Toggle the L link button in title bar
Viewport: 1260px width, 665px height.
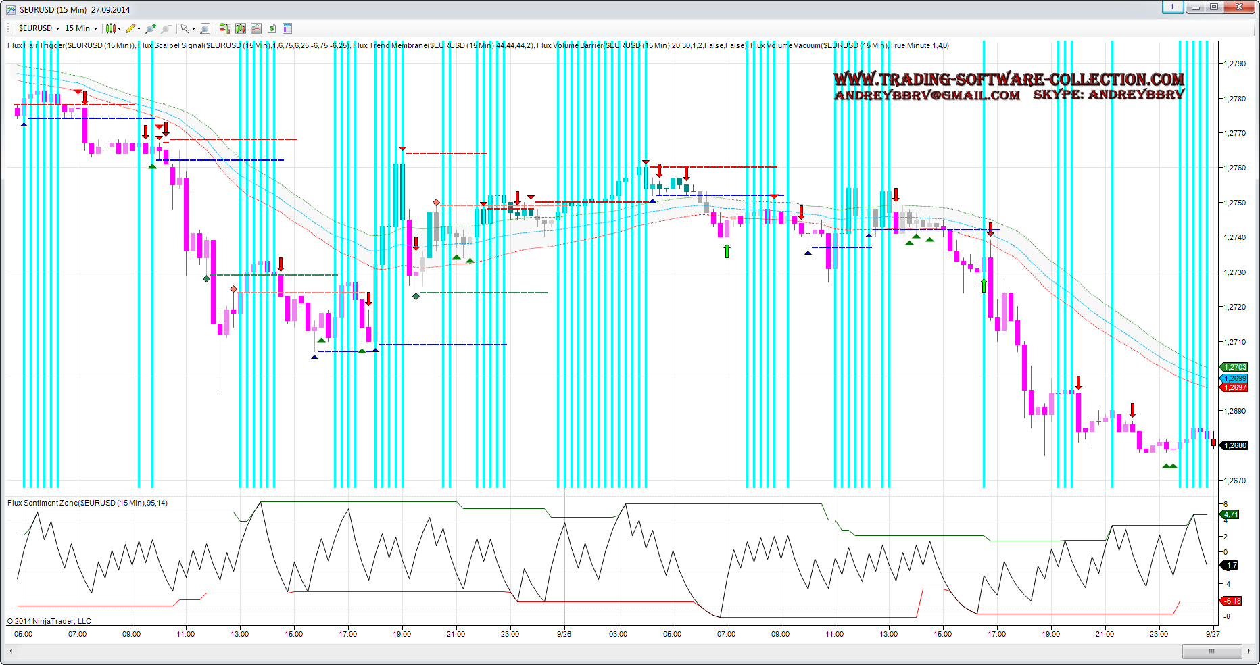[1173, 7]
